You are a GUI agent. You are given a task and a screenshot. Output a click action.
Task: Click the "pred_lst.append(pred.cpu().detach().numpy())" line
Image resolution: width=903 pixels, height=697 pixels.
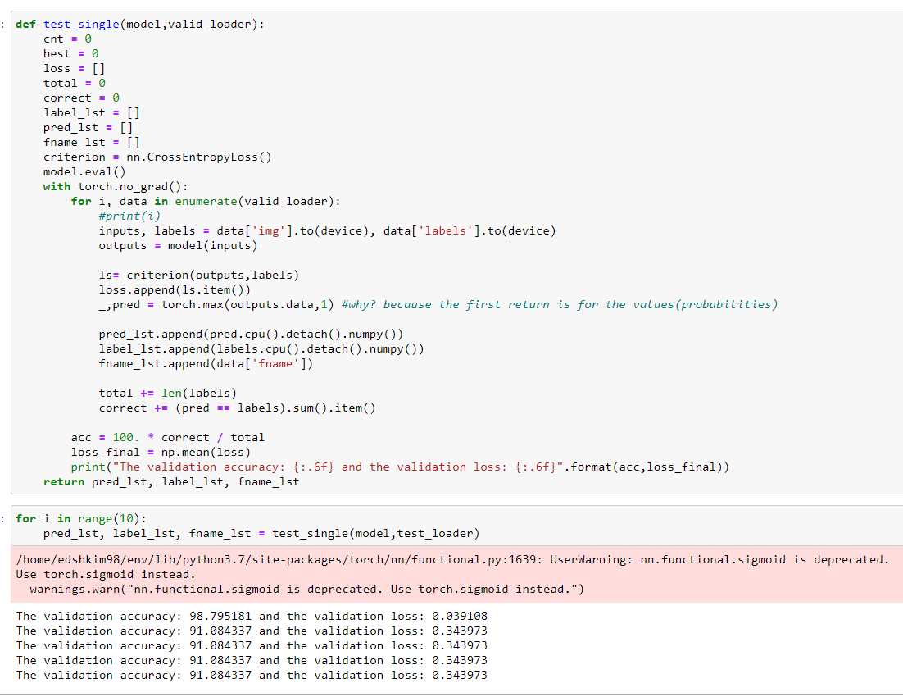pyautogui.click(x=251, y=335)
